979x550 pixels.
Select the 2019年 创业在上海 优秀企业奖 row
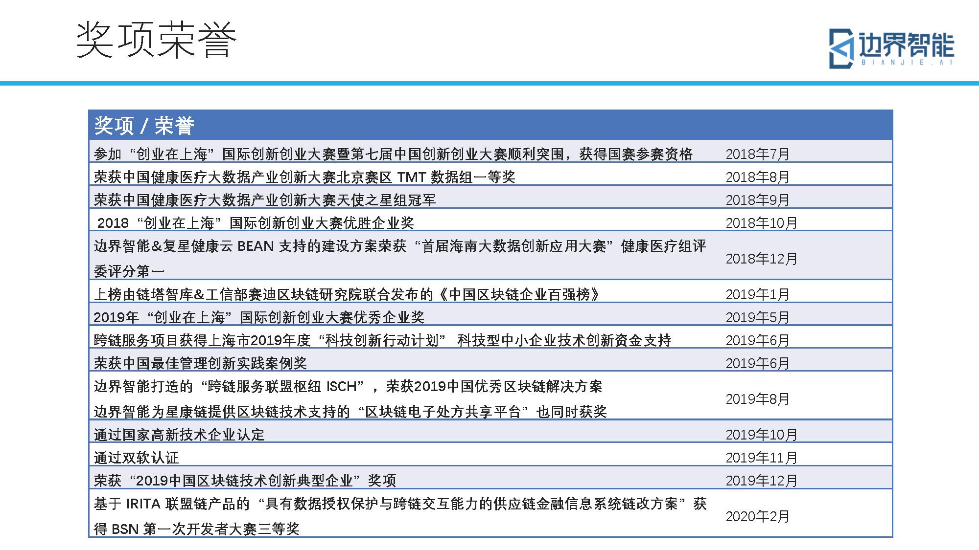pos(490,314)
